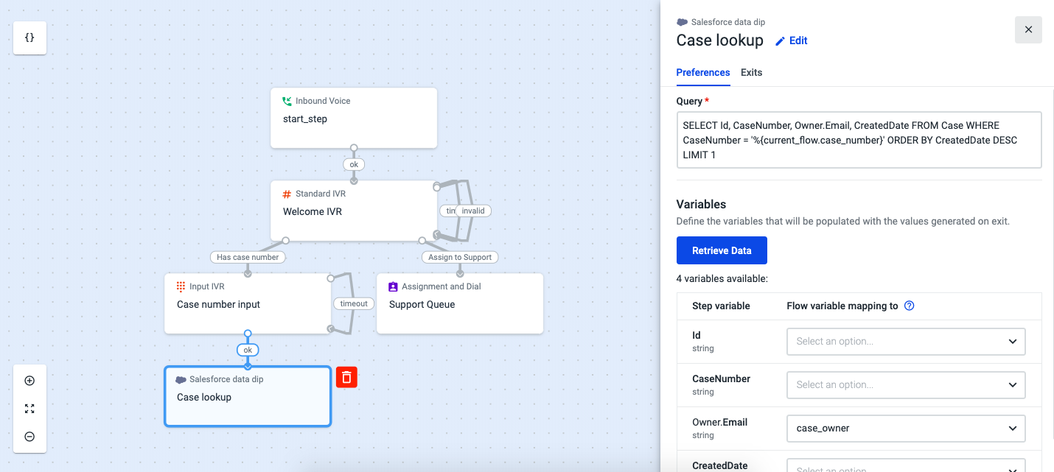Select the Case lookup node
This screenshot has width=1054, height=472.
(x=248, y=396)
